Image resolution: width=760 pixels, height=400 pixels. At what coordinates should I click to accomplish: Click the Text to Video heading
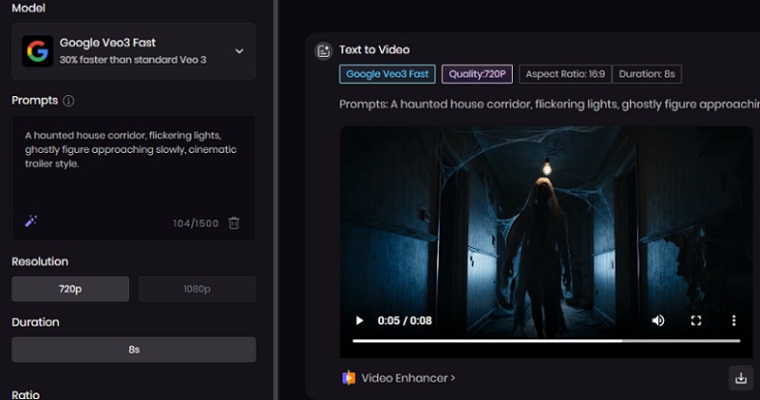[x=374, y=50]
